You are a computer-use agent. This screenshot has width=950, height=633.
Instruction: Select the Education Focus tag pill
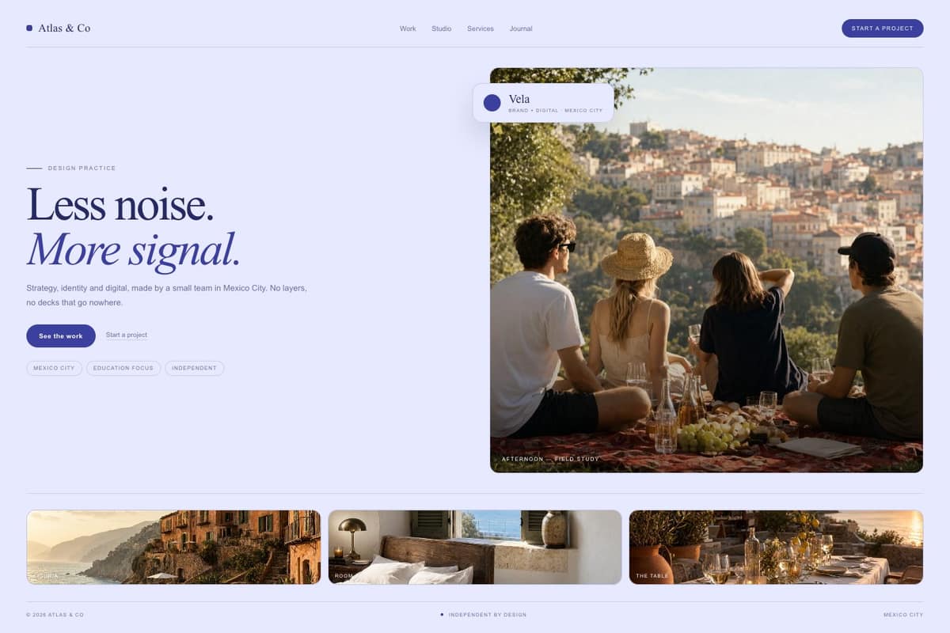tap(123, 368)
